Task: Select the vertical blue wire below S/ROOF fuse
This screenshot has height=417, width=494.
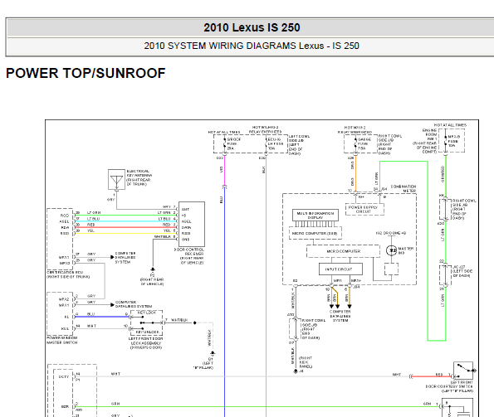Action: [x=225, y=302]
